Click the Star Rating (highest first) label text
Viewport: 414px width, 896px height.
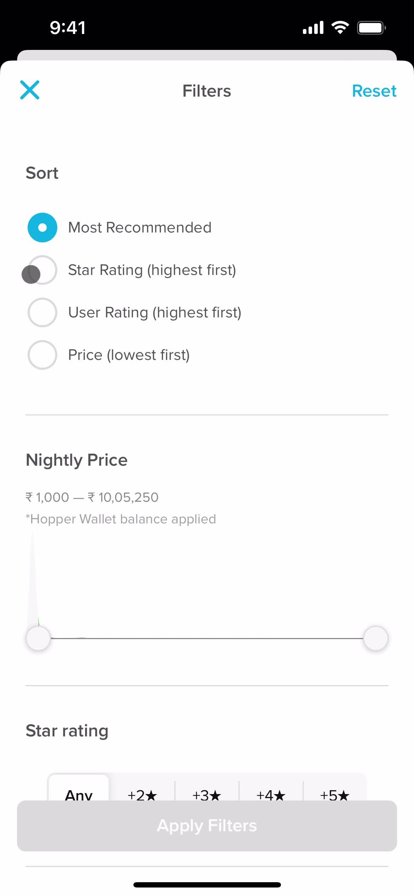pyautogui.click(x=152, y=270)
